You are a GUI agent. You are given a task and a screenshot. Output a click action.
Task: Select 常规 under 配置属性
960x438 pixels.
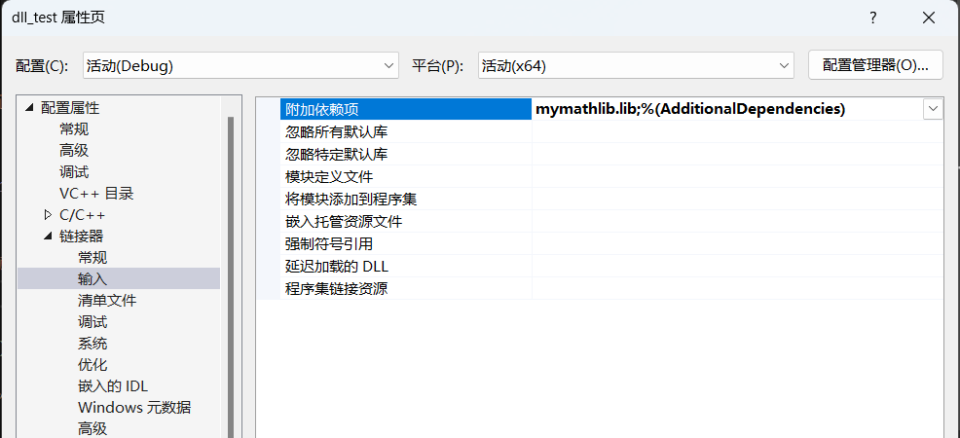click(x=74, y=129)
